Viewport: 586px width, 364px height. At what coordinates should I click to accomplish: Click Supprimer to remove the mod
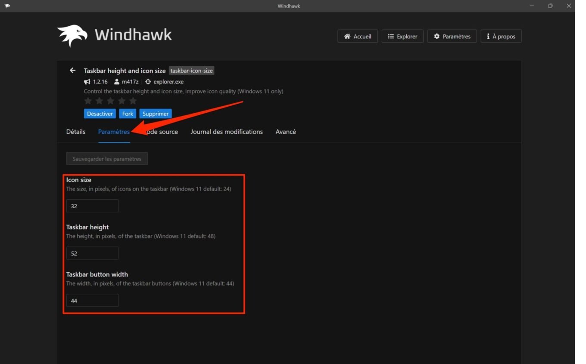click(156, 114)
